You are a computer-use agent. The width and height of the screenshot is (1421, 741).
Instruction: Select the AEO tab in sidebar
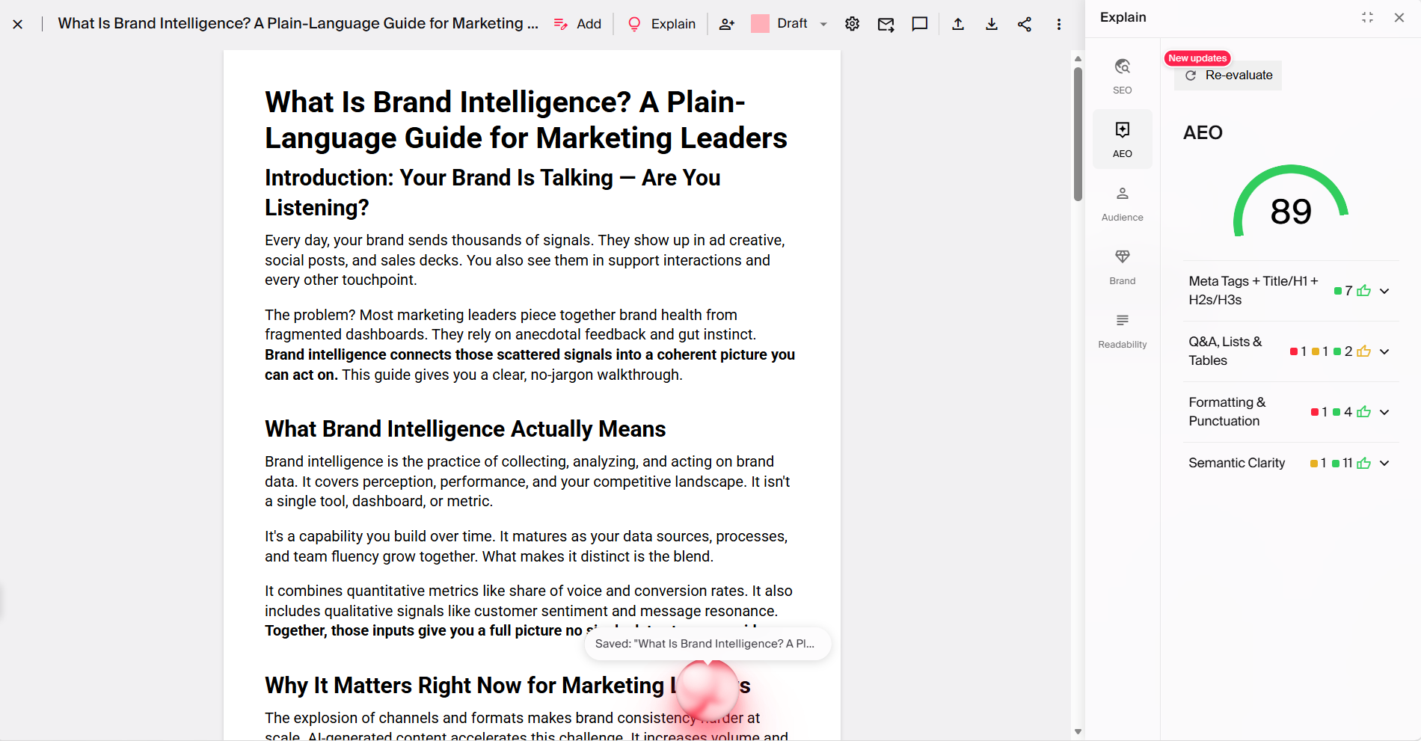click(1122, 139)
